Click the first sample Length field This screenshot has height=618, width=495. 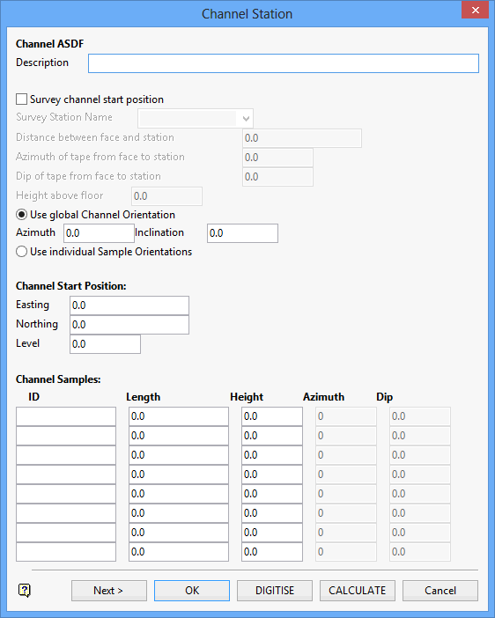tap(179, 416)
